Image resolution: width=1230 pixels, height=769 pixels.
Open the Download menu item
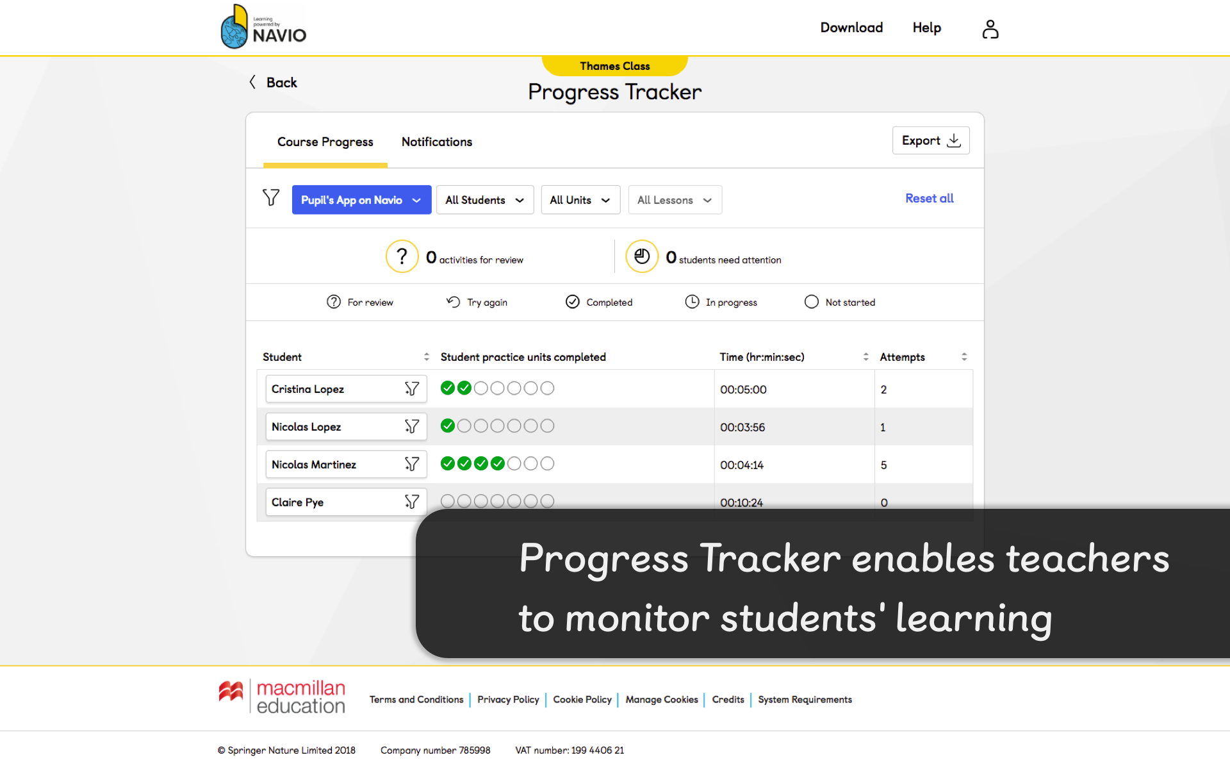tap(851, 28)
